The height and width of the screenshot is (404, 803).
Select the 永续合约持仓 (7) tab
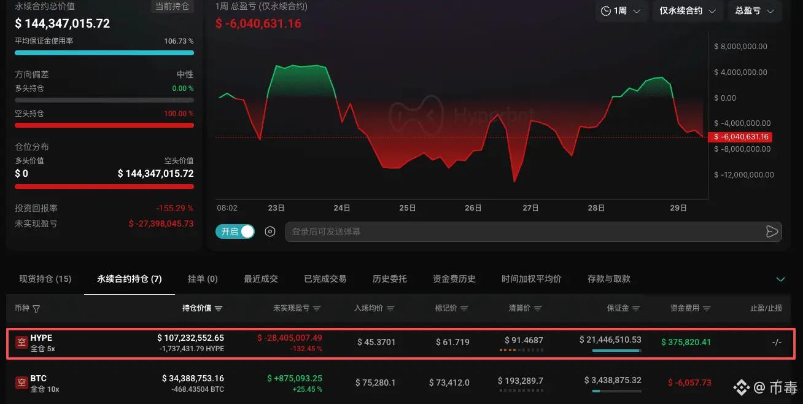[130, 279]
